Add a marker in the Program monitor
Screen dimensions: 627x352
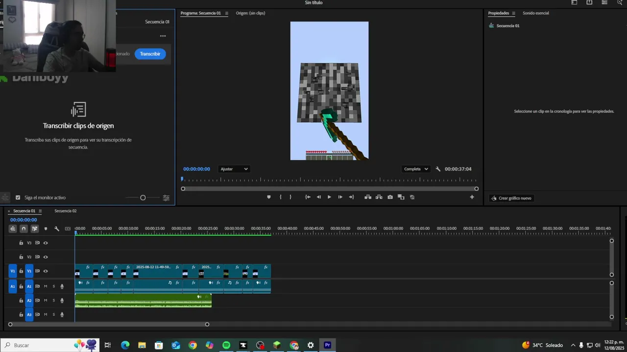pos(268,197)
